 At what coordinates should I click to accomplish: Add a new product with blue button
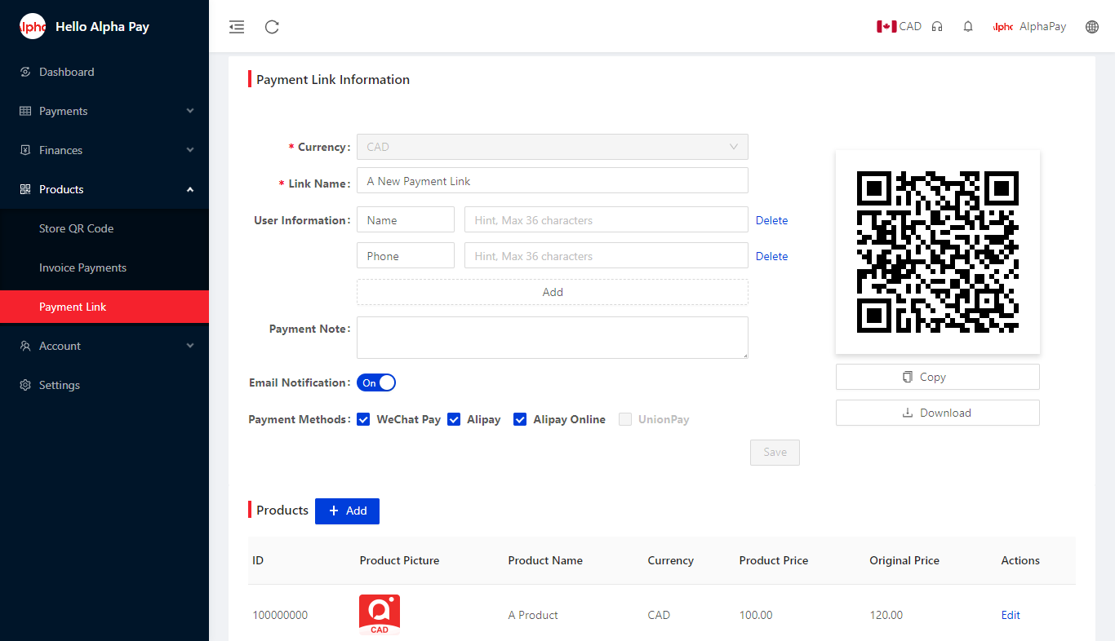click(x=347, y=511)
